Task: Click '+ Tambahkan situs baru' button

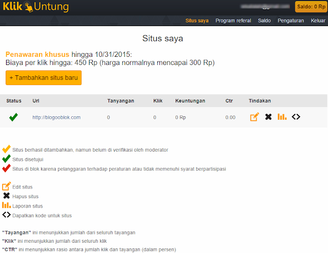Action: click(44, 78)
